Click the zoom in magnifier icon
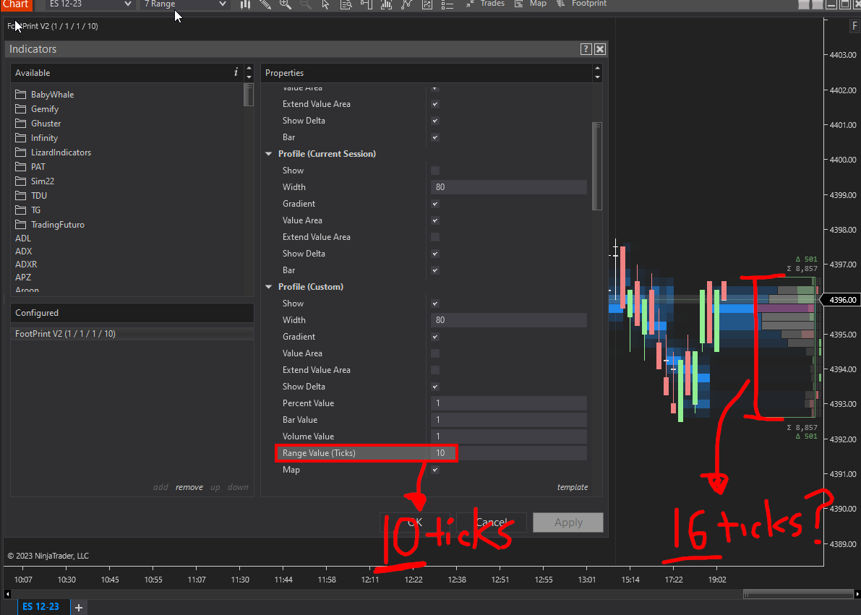The height and width of the screenshot is (615, 861). click(x=286, y=4)
